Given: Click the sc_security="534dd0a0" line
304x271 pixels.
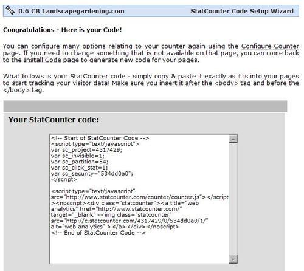Looking at the screenshot, I should 92,174.
